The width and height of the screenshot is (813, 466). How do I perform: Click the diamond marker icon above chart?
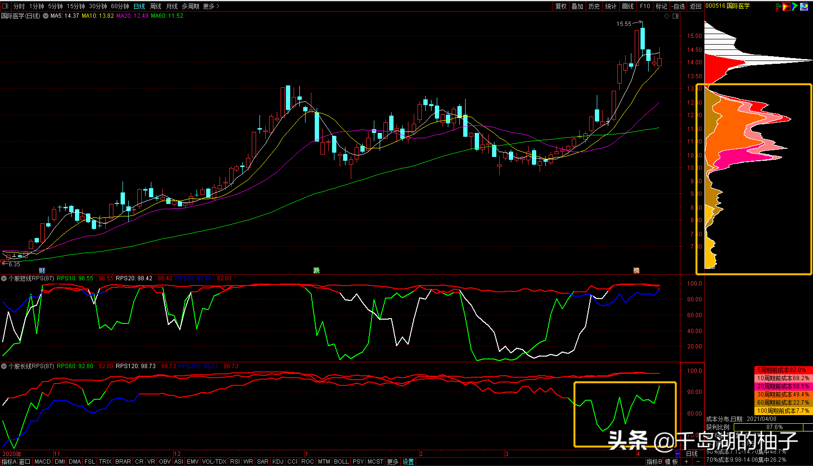[x=666, y=16]
